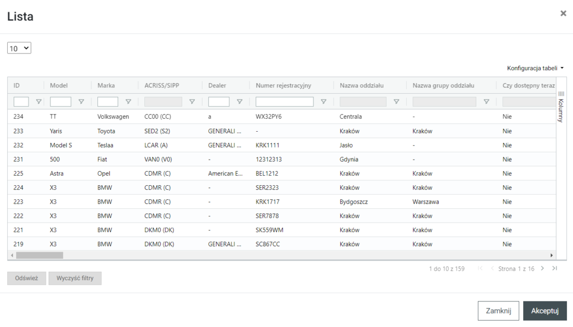Open filter icon for Nazwa oddziału column
The width and height of the screenshot is (573, 327).
coord(396,102)
